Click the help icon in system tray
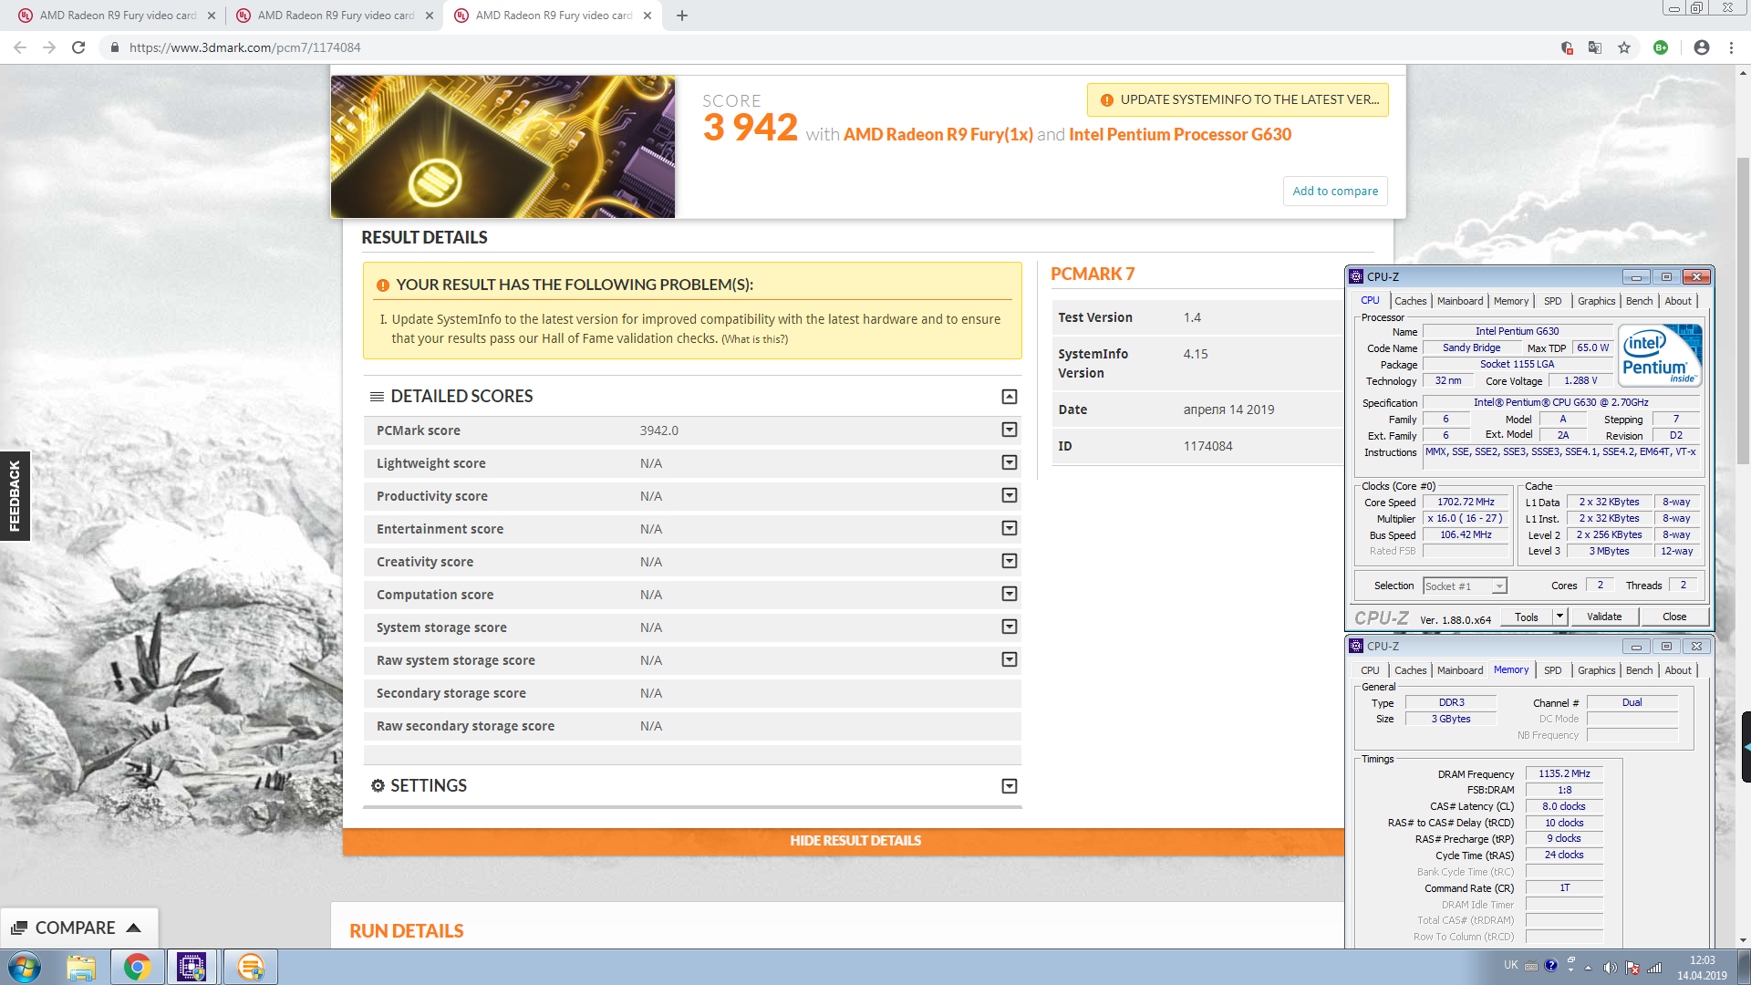 coord(1550,965)
